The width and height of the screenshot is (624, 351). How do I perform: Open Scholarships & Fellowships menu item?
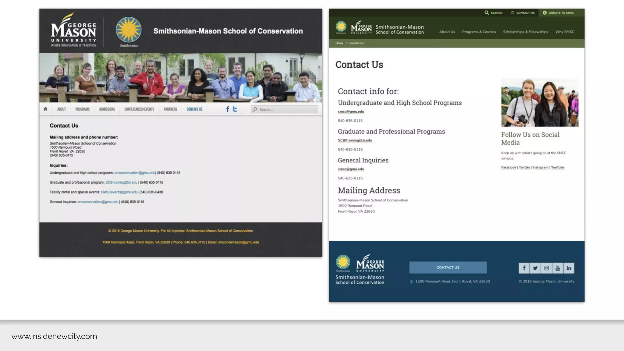[x=526, y=32]
